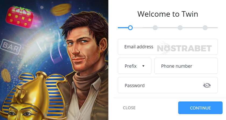Click the Nostrabet watermark logo

[184, 48]
